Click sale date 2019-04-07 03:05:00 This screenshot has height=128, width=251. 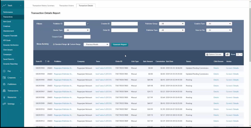point(174,109)
